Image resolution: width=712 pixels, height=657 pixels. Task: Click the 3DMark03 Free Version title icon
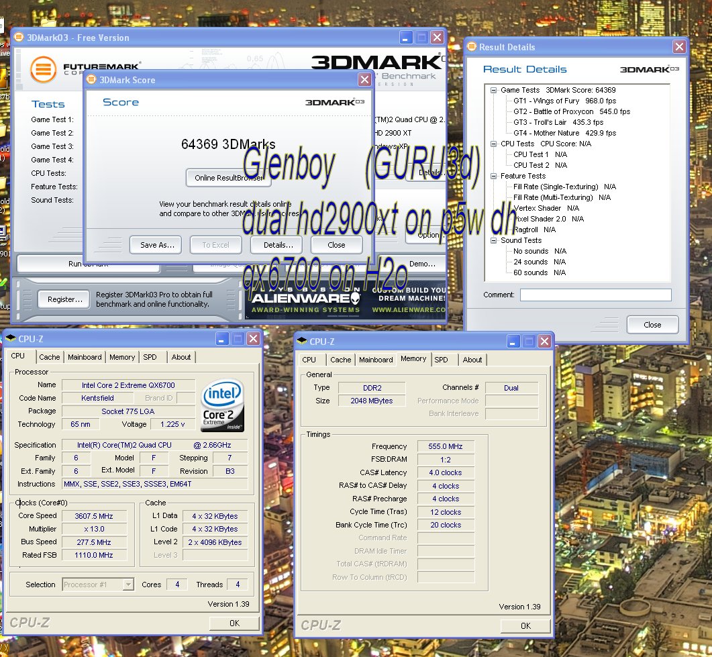pyautogui.click(x=19, y=38)
